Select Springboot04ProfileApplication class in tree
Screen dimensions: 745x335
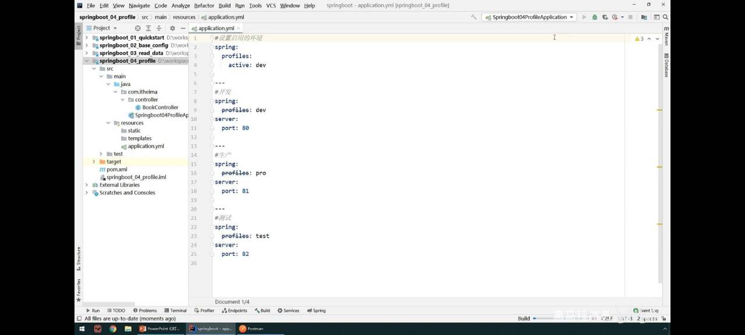tap(158, 115)
